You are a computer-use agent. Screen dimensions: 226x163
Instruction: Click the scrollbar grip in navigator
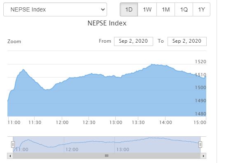tap(107, 156)
